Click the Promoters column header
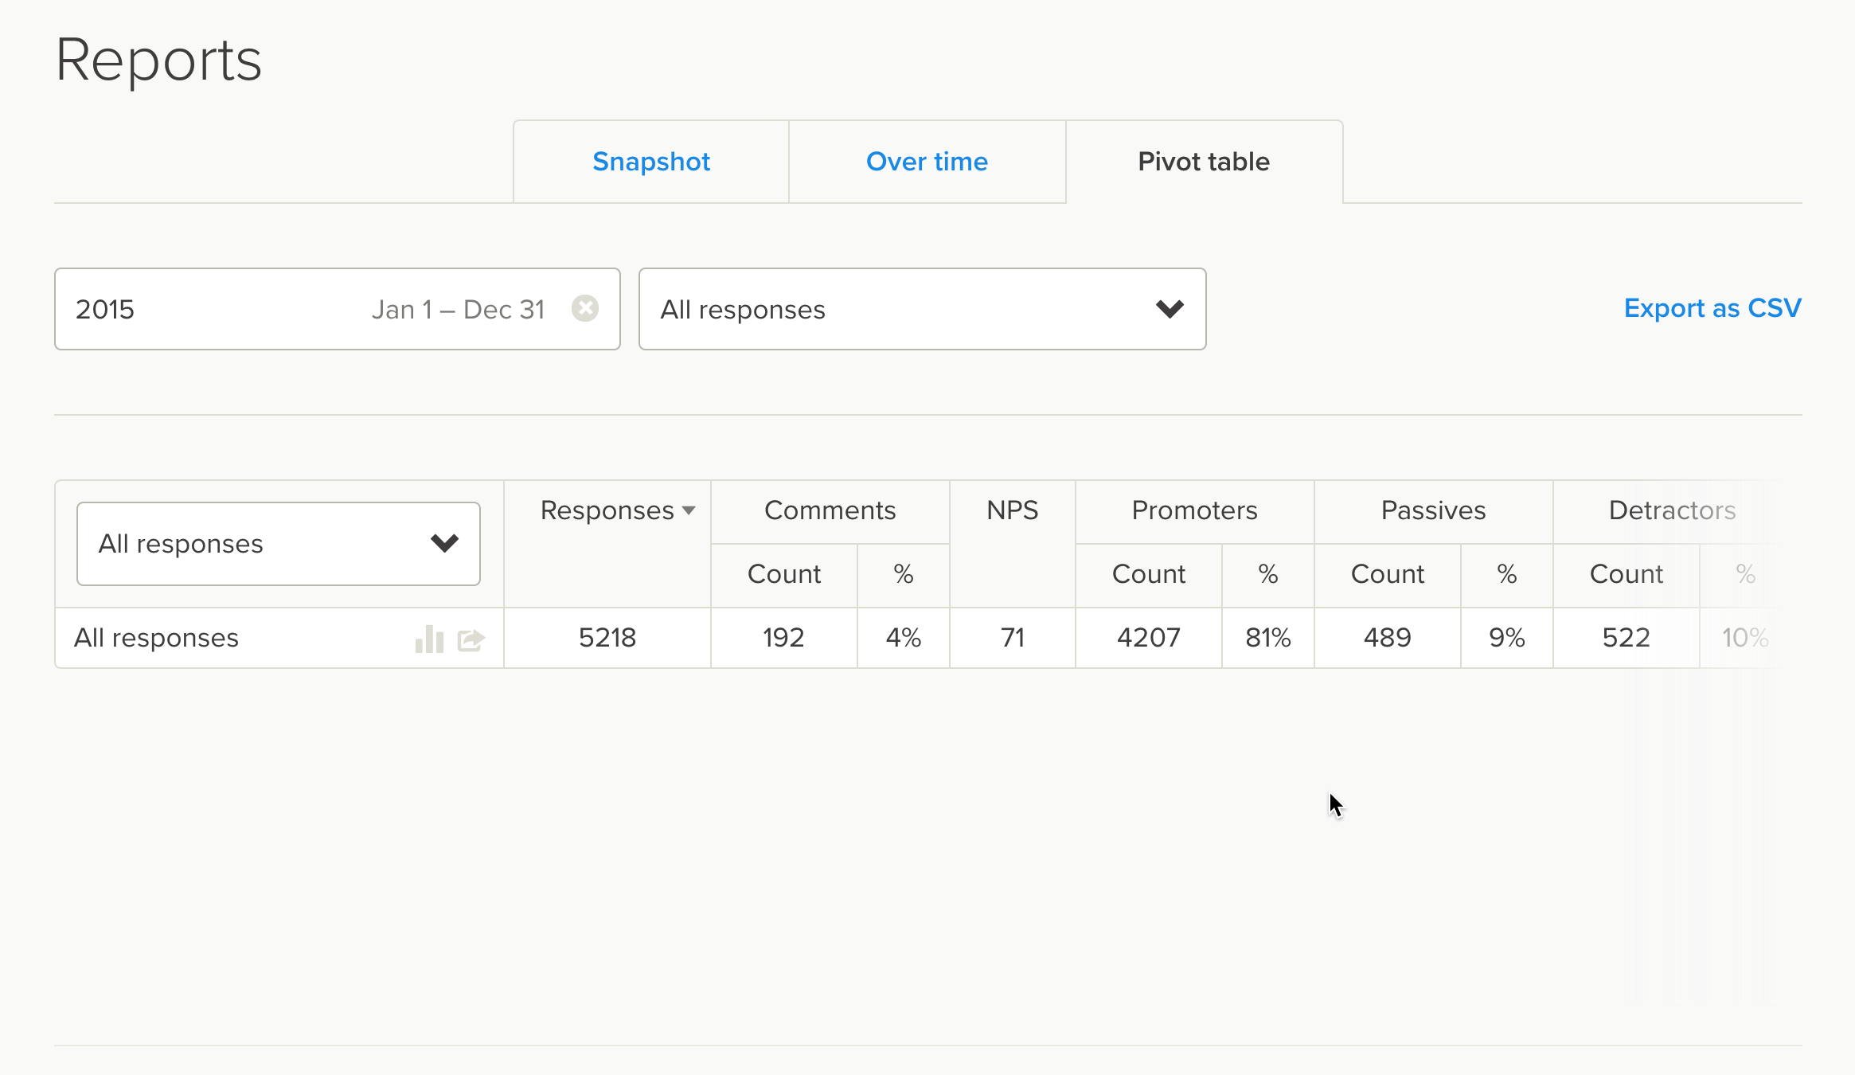The height and width of the screenshot is (1075, 1855). point(1194,510)
